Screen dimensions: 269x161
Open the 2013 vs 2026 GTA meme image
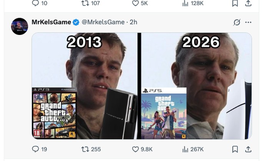[x=141, y=86]
